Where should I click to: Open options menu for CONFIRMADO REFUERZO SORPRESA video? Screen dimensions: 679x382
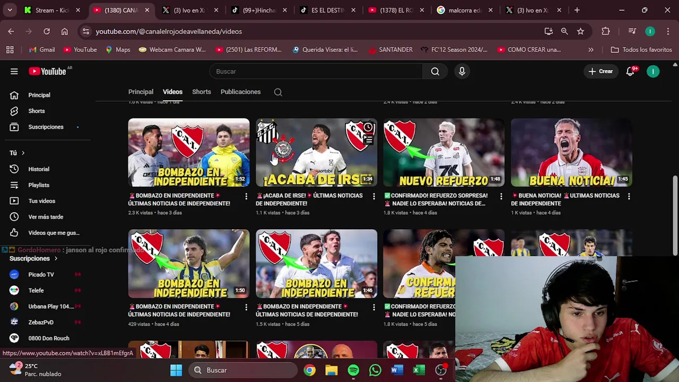point(501,196)
